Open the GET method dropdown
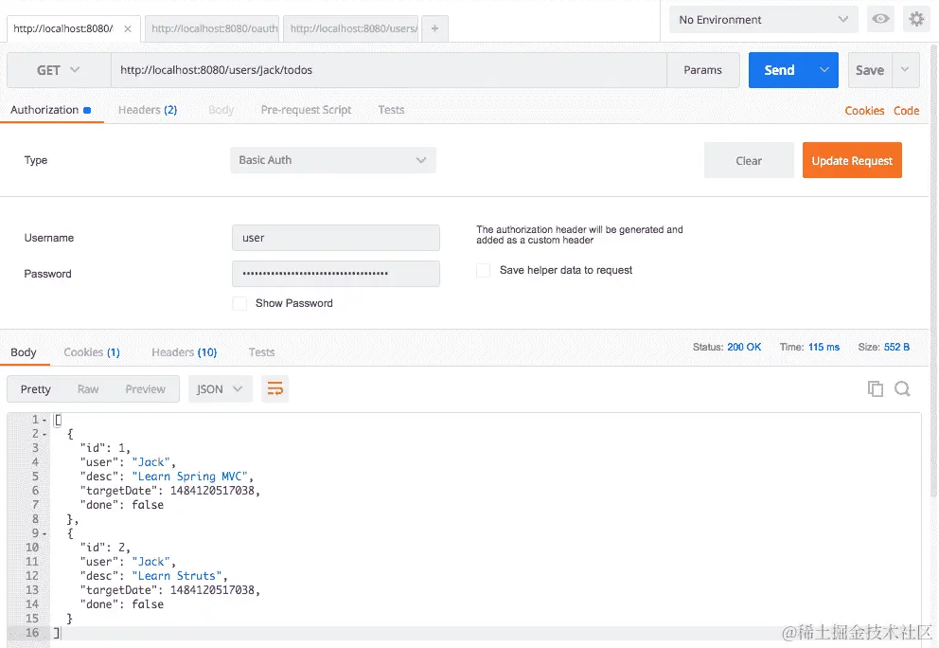 [x=59, y=70]
